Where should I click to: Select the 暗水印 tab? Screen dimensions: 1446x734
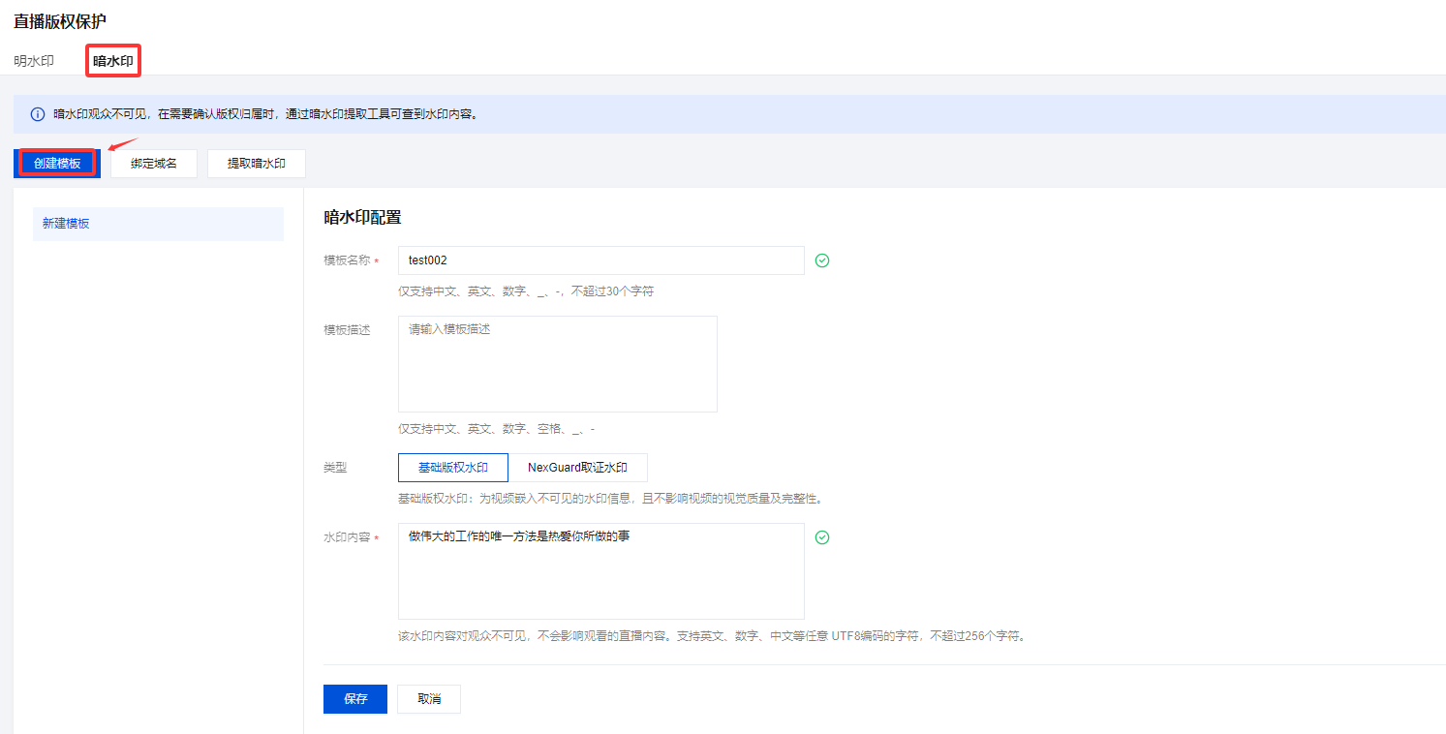pyautogui.click(x=113, y=61)
